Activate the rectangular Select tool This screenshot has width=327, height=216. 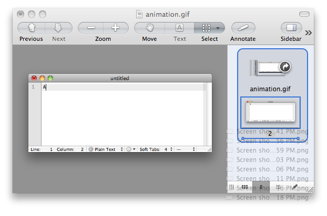pos(206,28)
